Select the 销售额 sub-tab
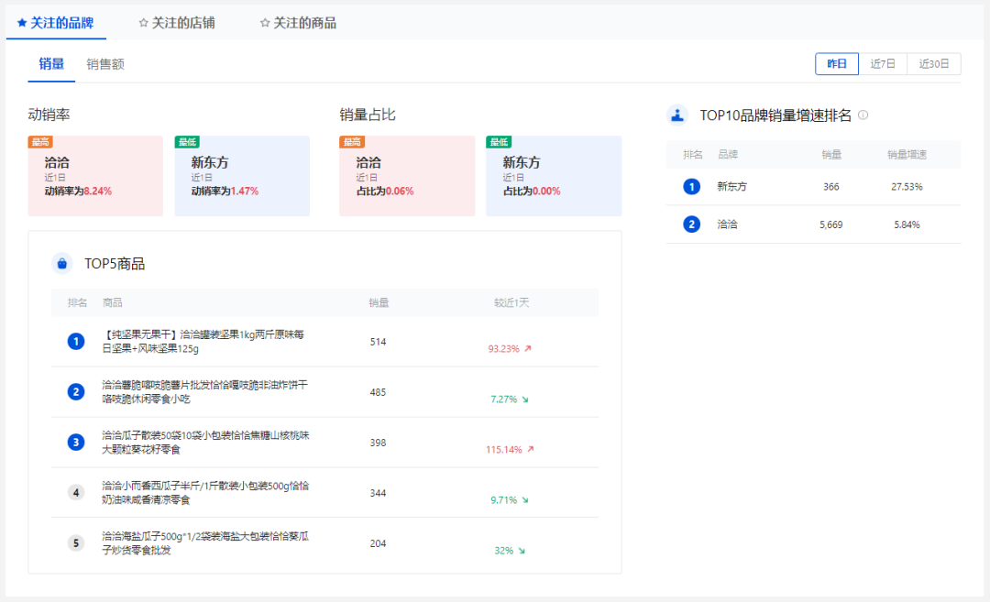 105,64
